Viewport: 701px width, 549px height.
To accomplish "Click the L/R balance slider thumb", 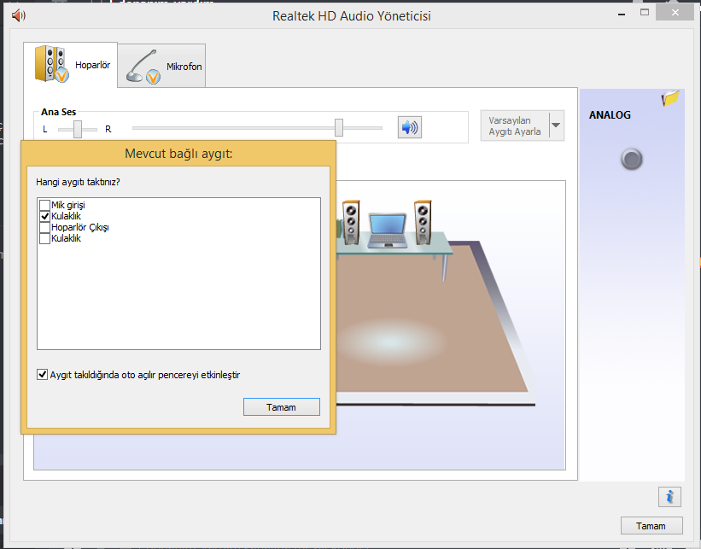I will pyautogui.click(x=78, y=129).
